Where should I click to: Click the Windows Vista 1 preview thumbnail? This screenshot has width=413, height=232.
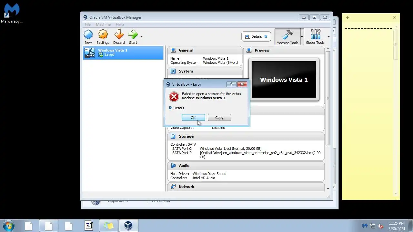pyautogui.click(x=284, y=80)
